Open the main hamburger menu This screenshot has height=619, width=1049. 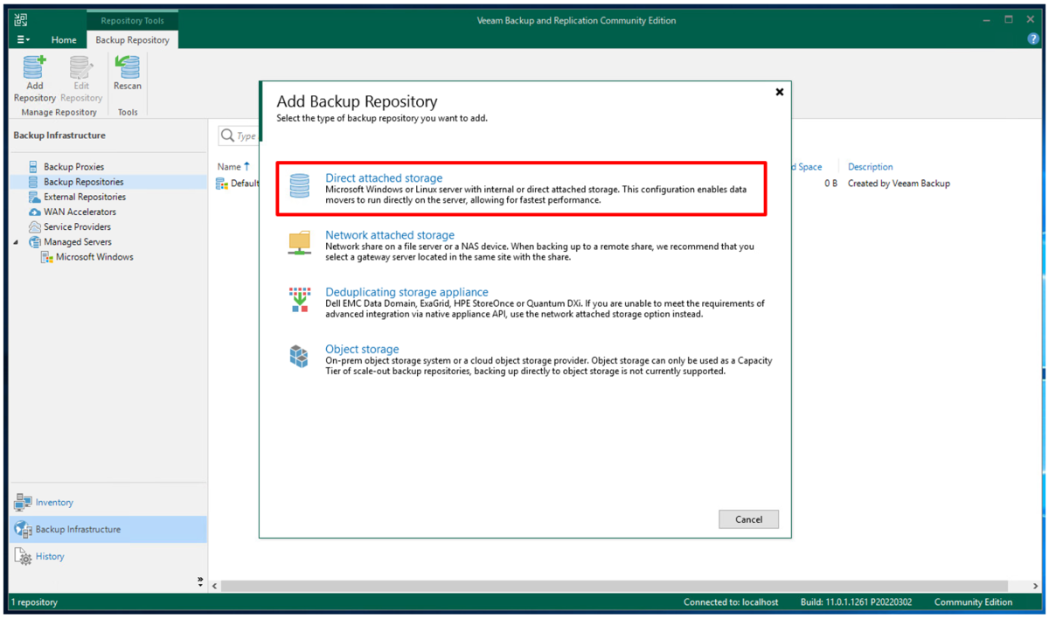click(24, 39)
